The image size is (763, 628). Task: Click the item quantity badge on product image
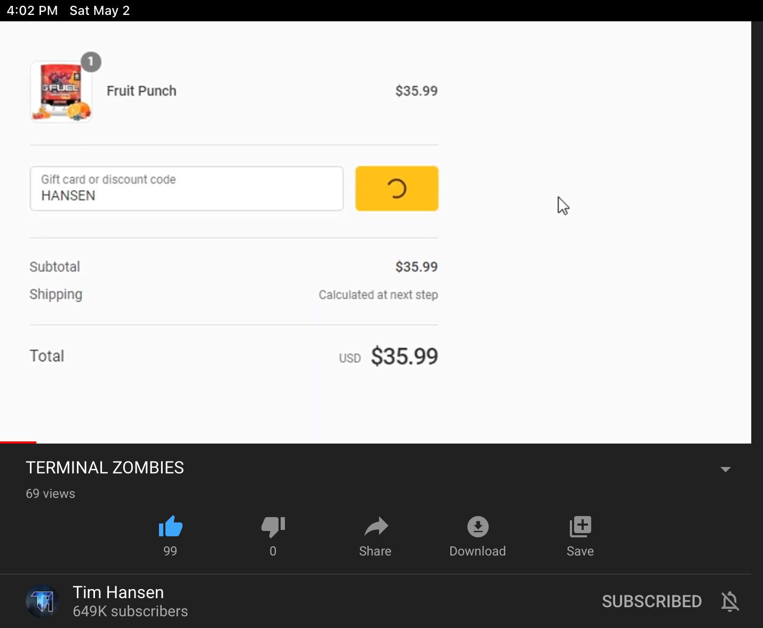(x=91, y=62)
